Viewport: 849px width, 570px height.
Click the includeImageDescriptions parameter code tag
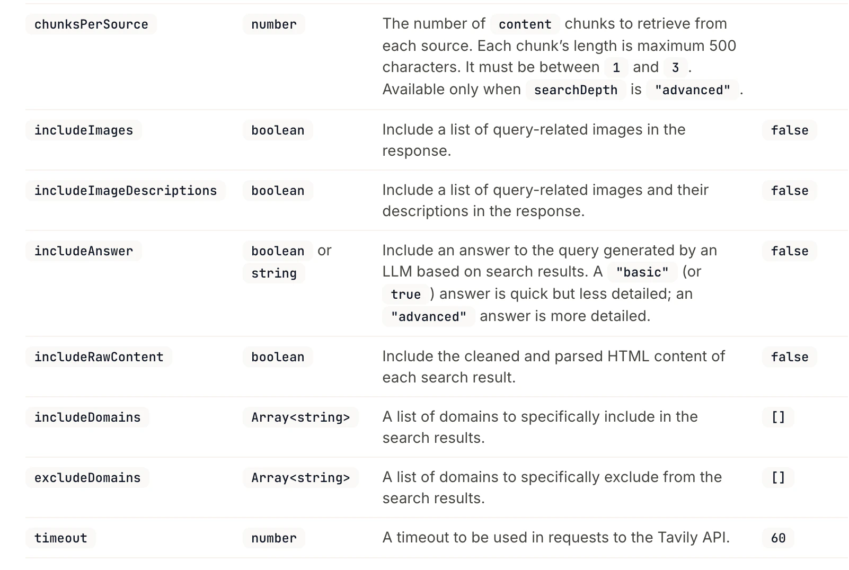click(126, 191)
